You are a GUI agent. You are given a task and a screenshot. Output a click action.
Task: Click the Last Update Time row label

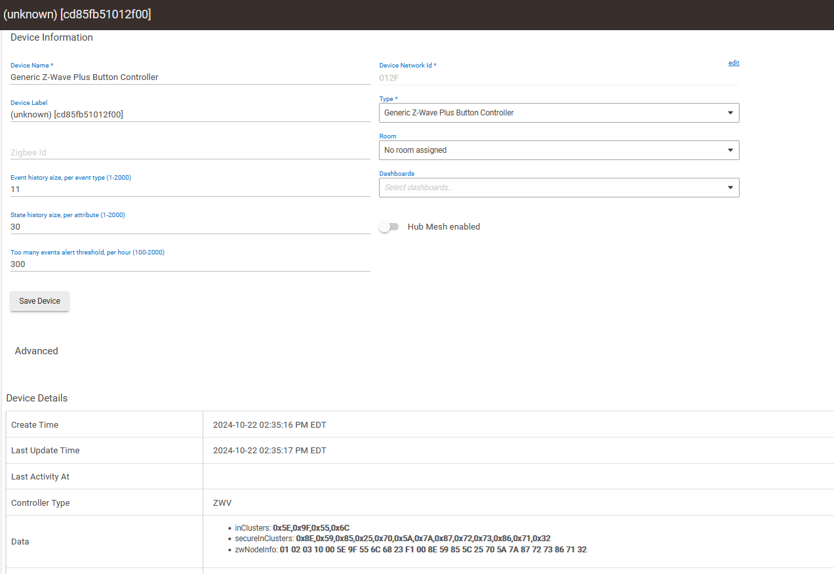pos(45,451)
